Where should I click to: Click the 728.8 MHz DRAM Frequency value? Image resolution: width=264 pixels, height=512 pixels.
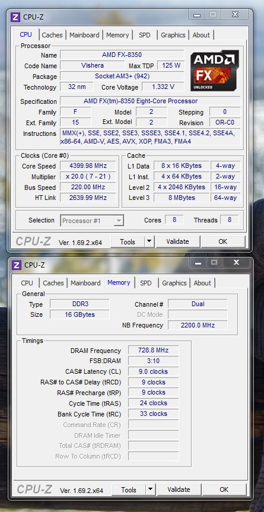154,350
